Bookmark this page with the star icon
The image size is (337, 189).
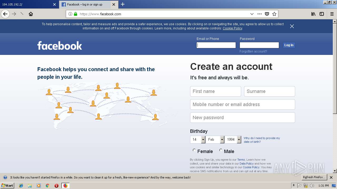[x=274, y=14]
